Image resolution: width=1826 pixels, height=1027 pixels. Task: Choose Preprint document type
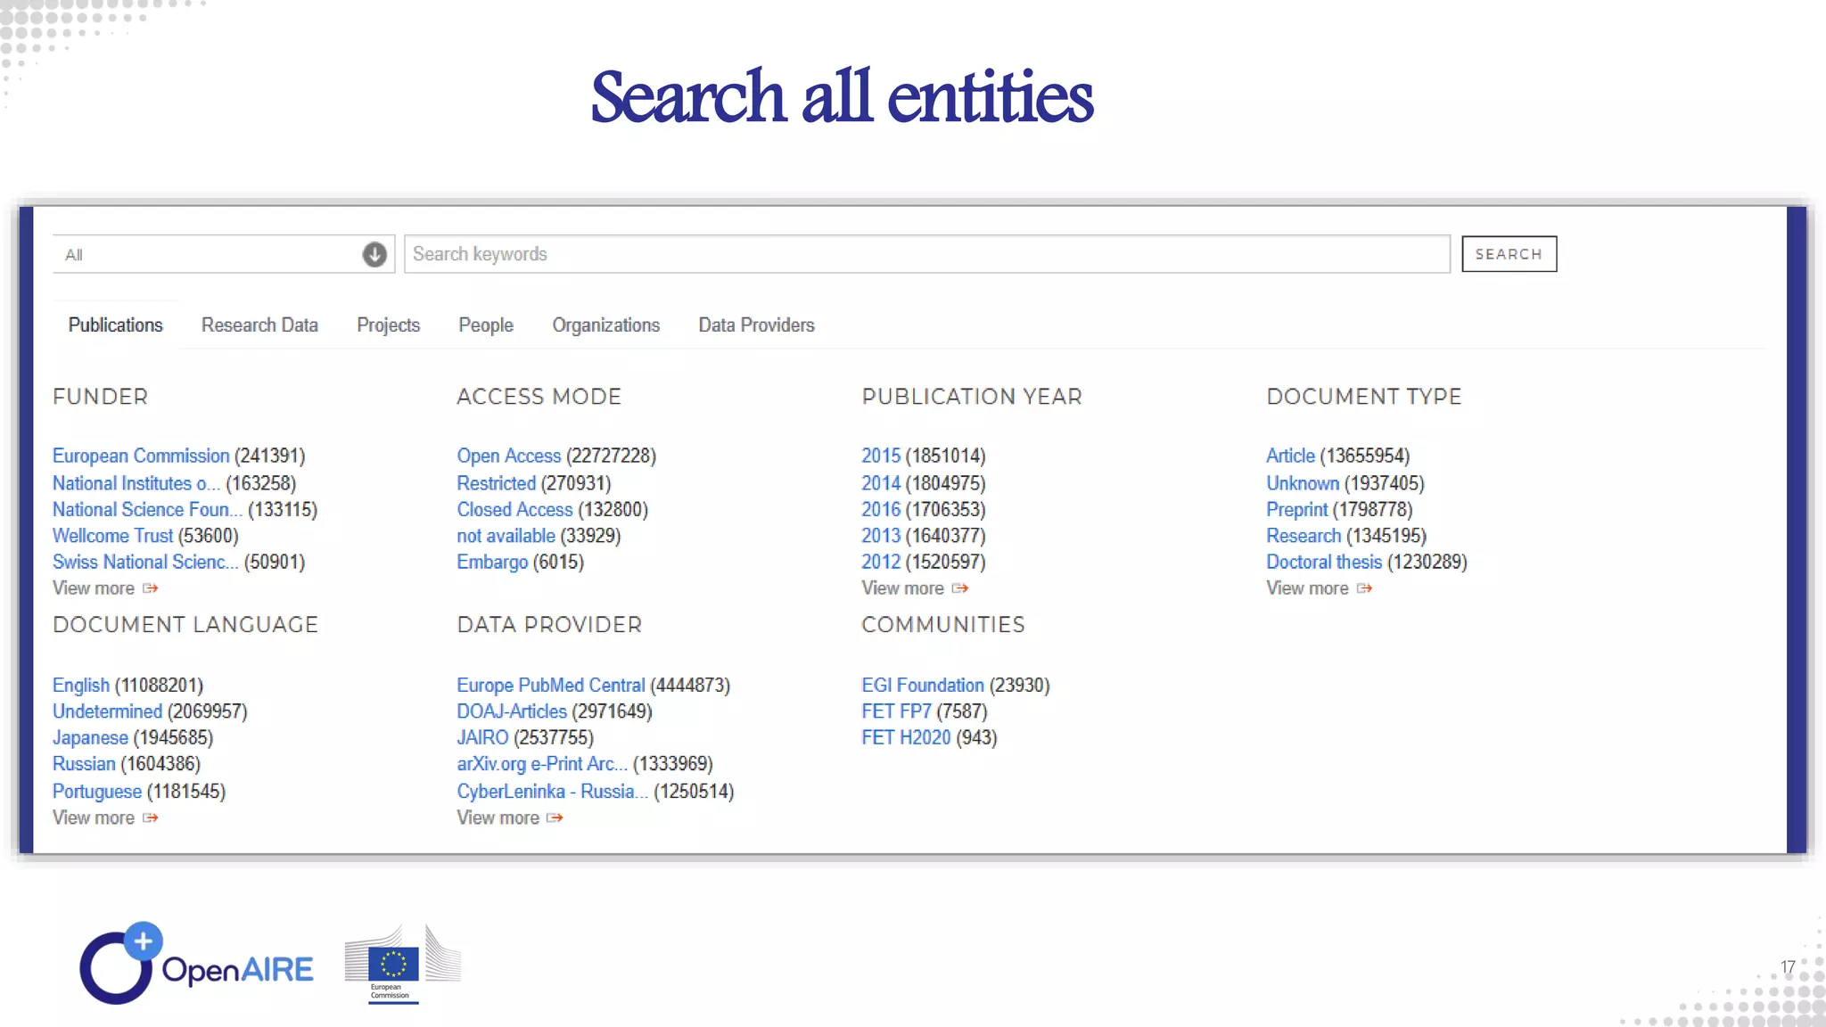coord(1296,510)
